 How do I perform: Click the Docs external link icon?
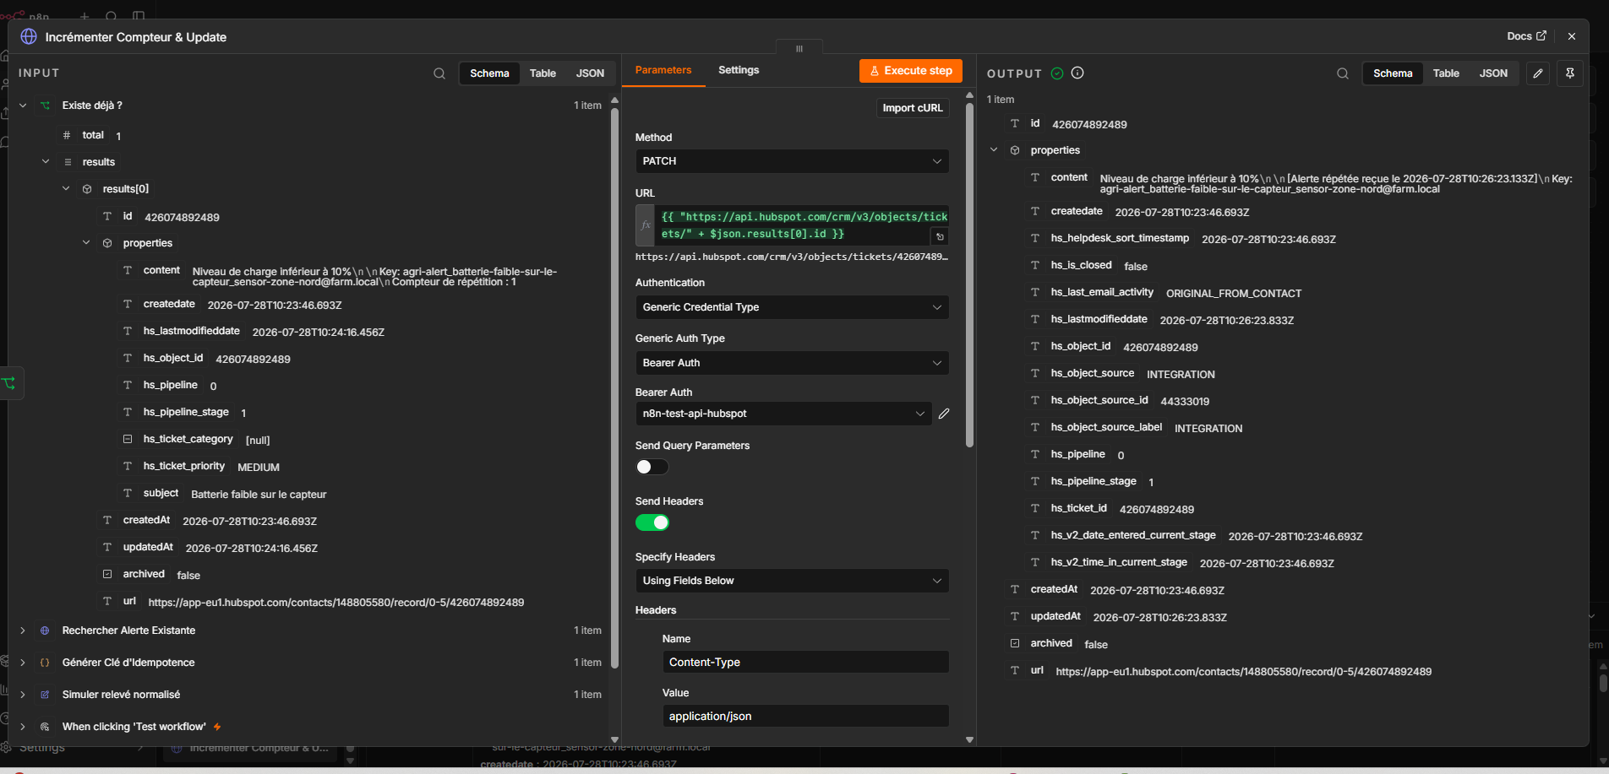pos(1541,35)
